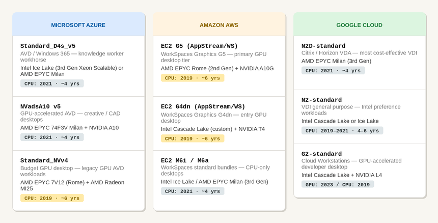Click the AVD / Windows 365 knowledge worker description
438x223 pixels.
coord(72,57)
